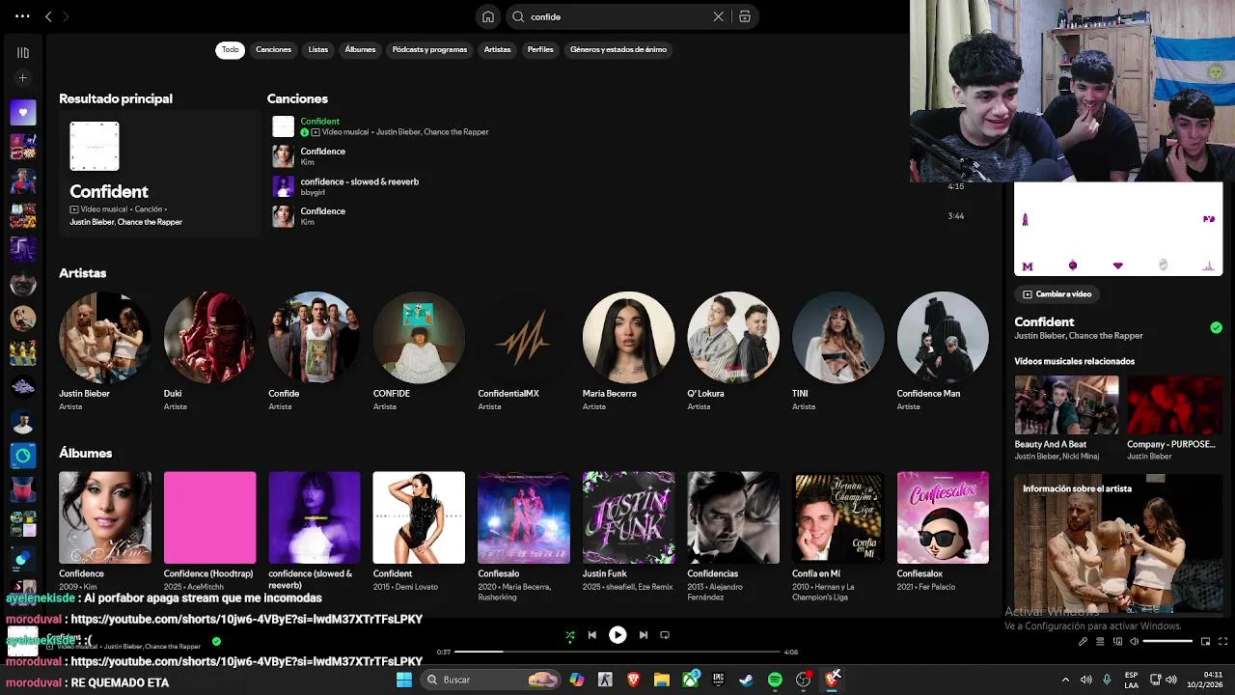The image size is (1235, 695).
Task: Adjust the Spotify volume slider
Action: point(1167,641)
